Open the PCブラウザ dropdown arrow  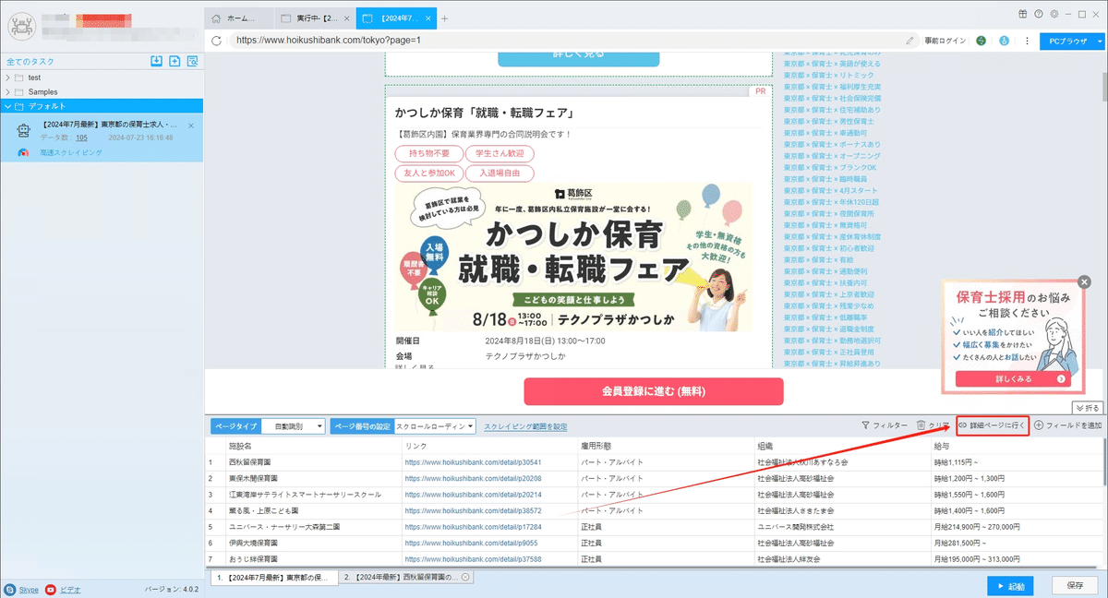[x=1100, y=41]
